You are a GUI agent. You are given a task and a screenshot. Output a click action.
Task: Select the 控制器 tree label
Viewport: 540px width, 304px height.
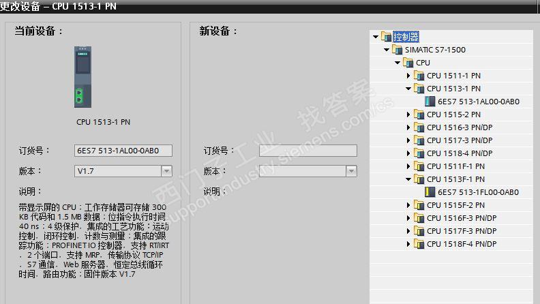point(406,37)
